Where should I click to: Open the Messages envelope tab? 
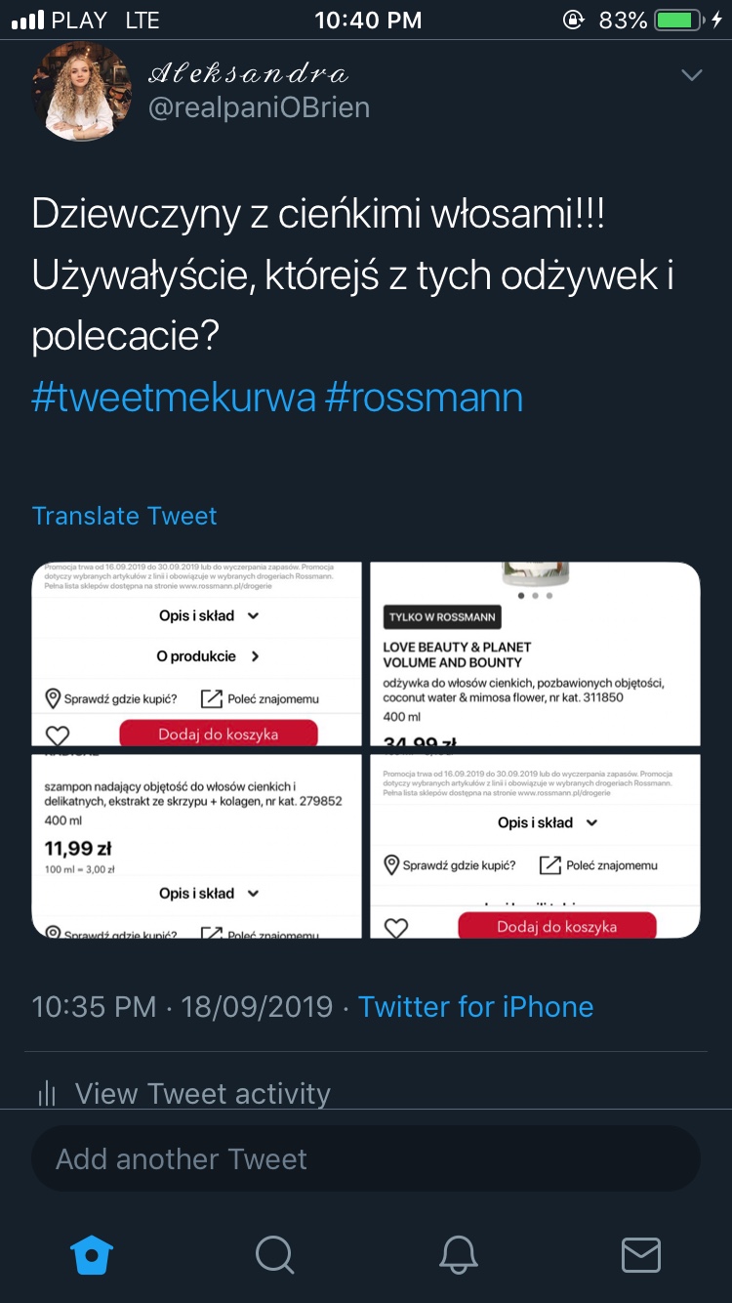[641, 1254]
